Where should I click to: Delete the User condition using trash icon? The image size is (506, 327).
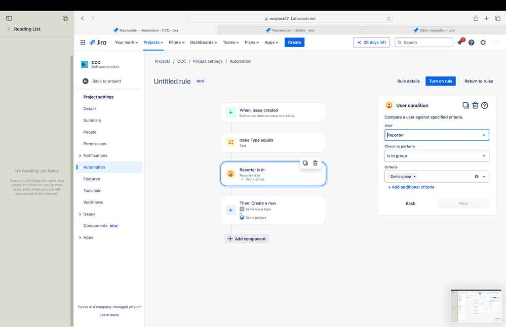tap(475, 105)
